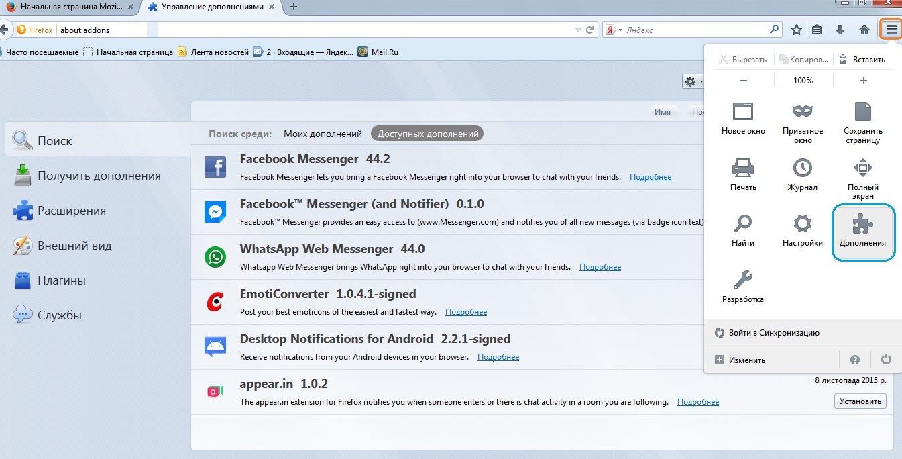This screenshot has width=902, height=459.
Task: Open the URL bar history dropdown arrow
Action: click(578, 30)
